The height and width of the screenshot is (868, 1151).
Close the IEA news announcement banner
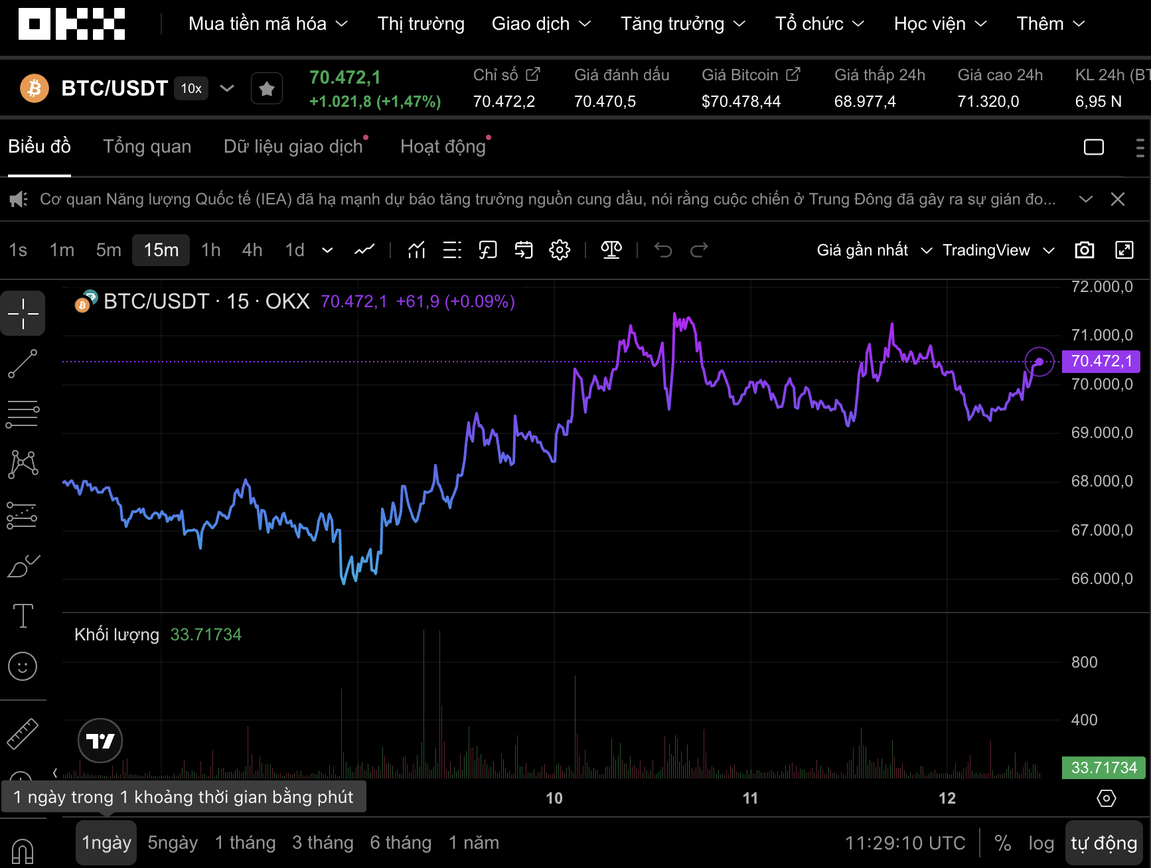click(1118, 199)
